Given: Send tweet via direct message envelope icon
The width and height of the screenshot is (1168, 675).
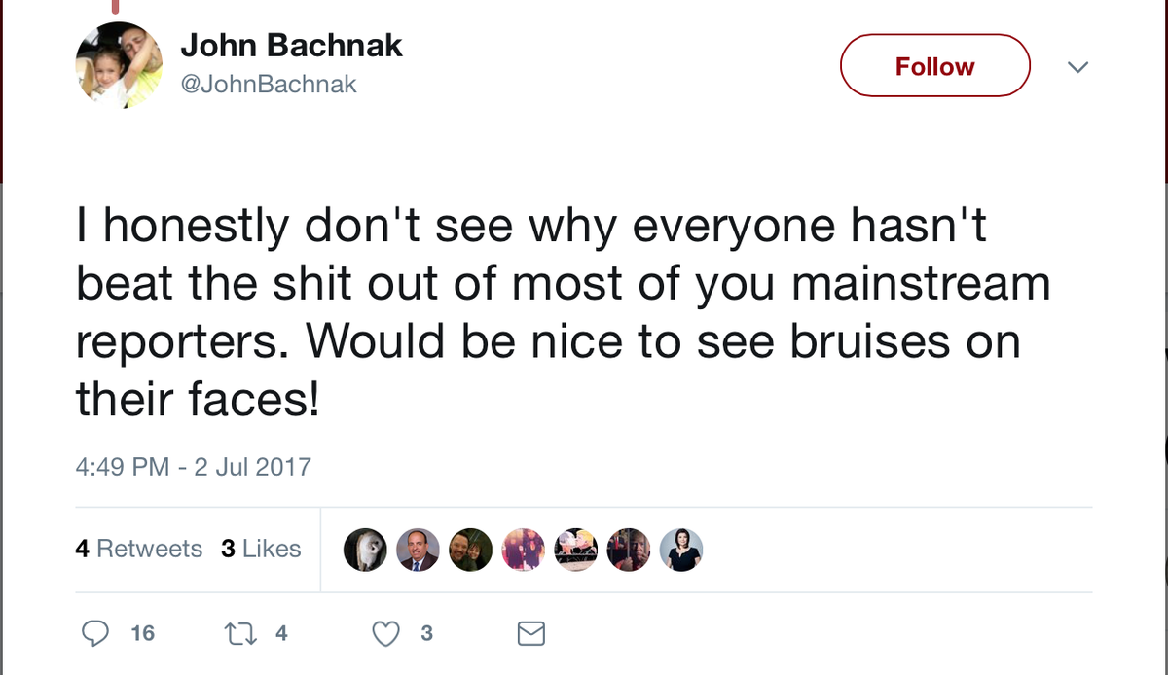Looking at the screenshot, I should 530,634.
